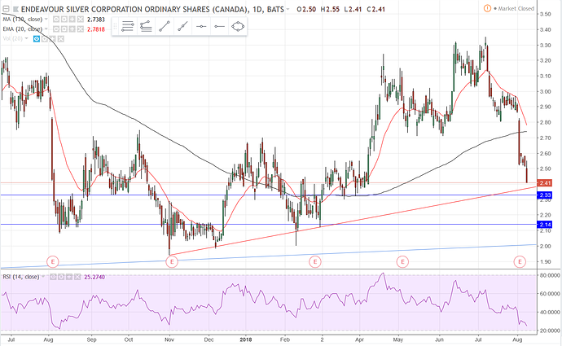562x346 pixels.
Task: Hide the MA (130, close) line
Action: 56,20
